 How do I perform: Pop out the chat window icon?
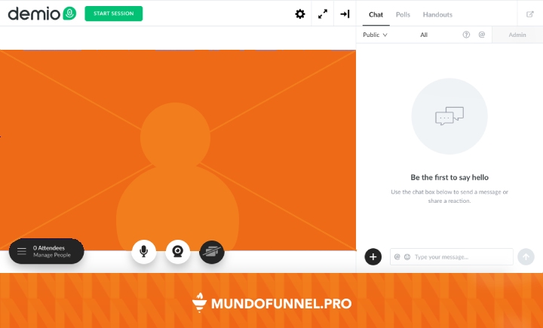tap(530, 14)
